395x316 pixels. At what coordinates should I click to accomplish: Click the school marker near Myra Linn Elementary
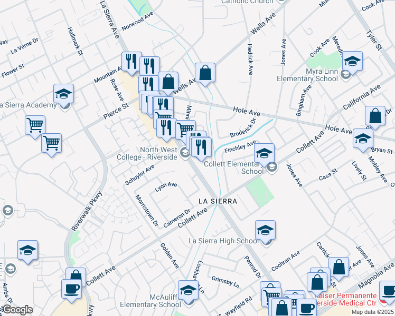point(352,61)
